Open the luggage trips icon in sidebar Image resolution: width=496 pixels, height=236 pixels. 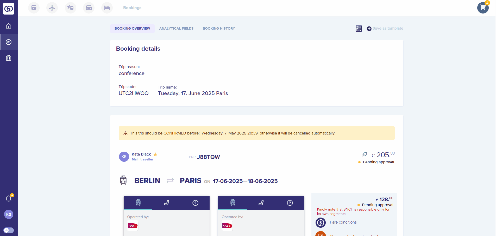(x=9, y=58)
